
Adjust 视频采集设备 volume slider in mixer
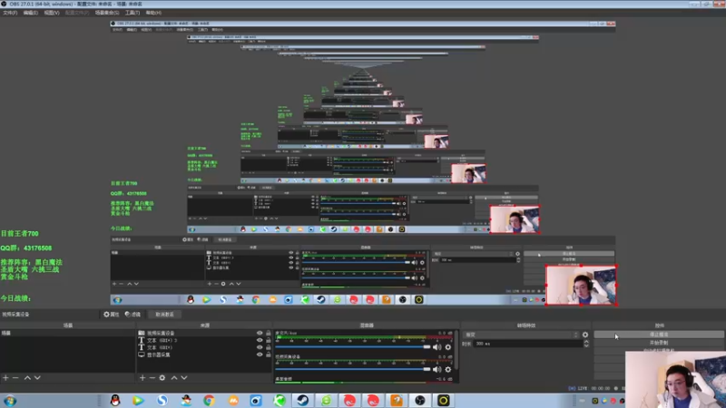(x=353, y=369)
